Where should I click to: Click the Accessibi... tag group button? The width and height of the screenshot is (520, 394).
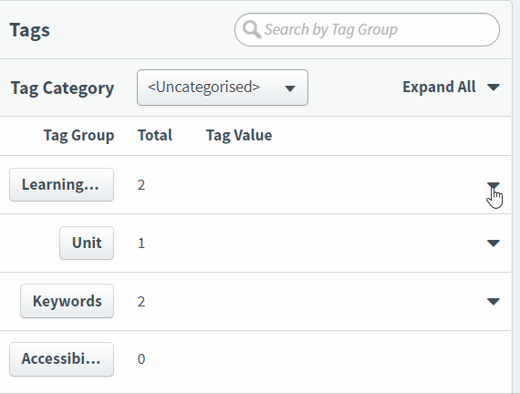[x=61, y=359]
